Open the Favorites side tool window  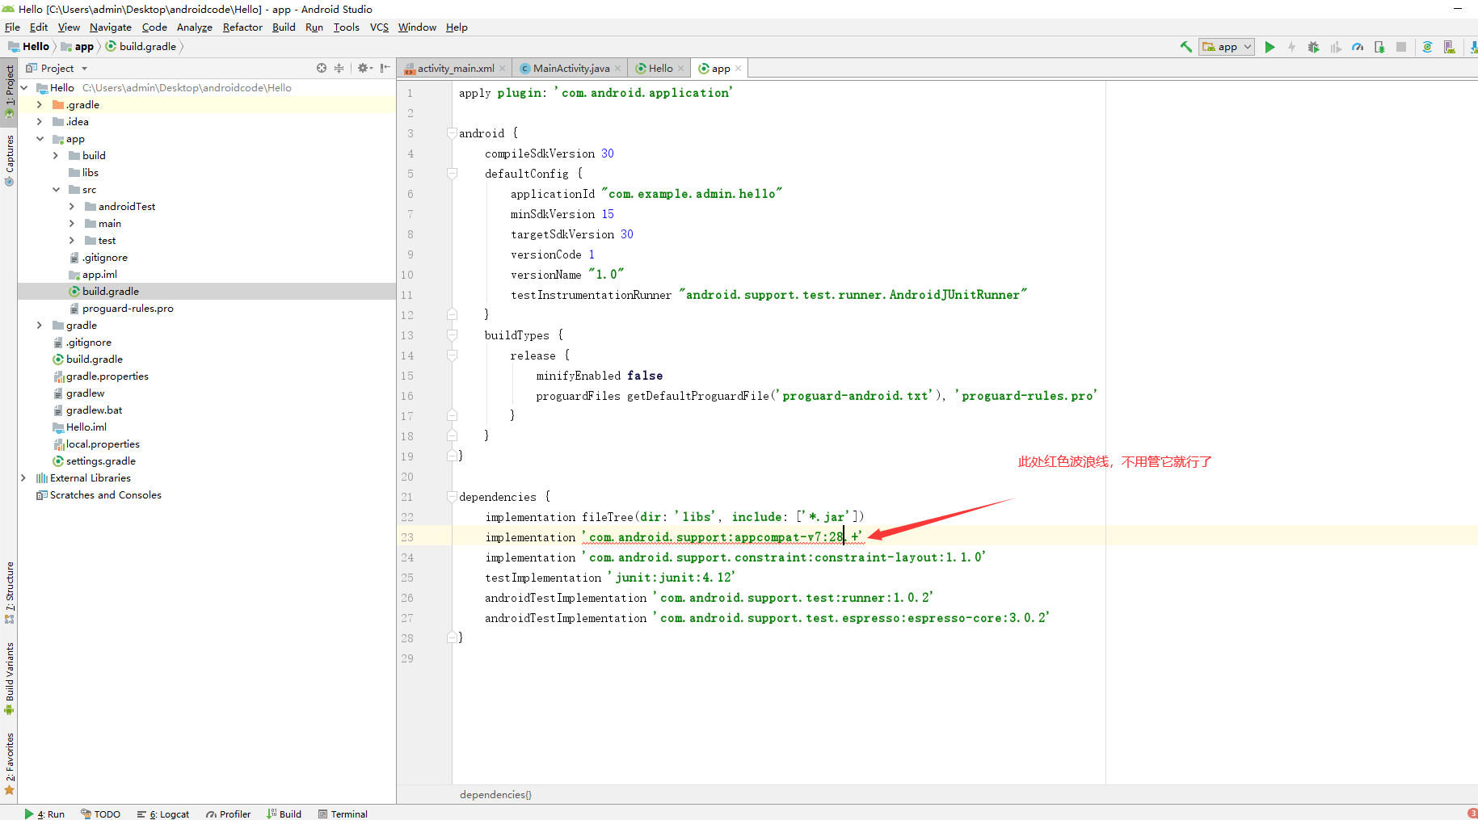tap(10, 763)
